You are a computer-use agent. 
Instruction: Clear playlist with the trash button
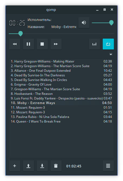(x=56, y=166)
